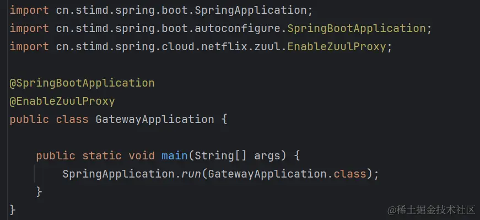Click the String[] args parameter
480x220 pixels.
(238, 155)
